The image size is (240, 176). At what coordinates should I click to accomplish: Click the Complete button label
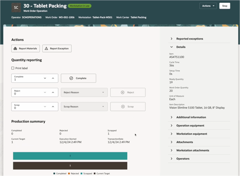coord(81,78)
